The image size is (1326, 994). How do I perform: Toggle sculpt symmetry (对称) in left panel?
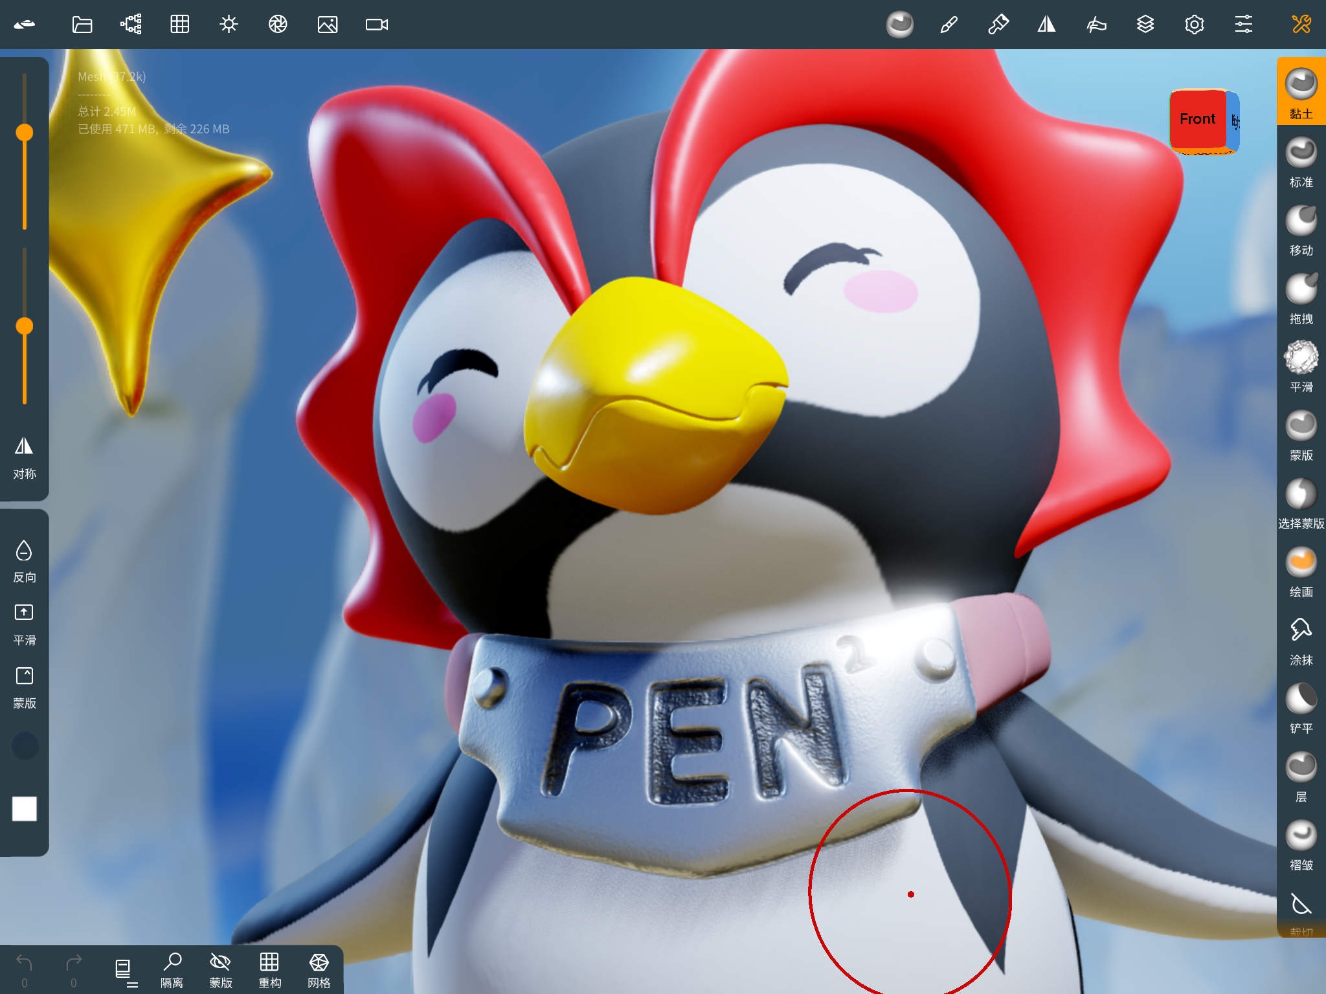tap(24, 447)
